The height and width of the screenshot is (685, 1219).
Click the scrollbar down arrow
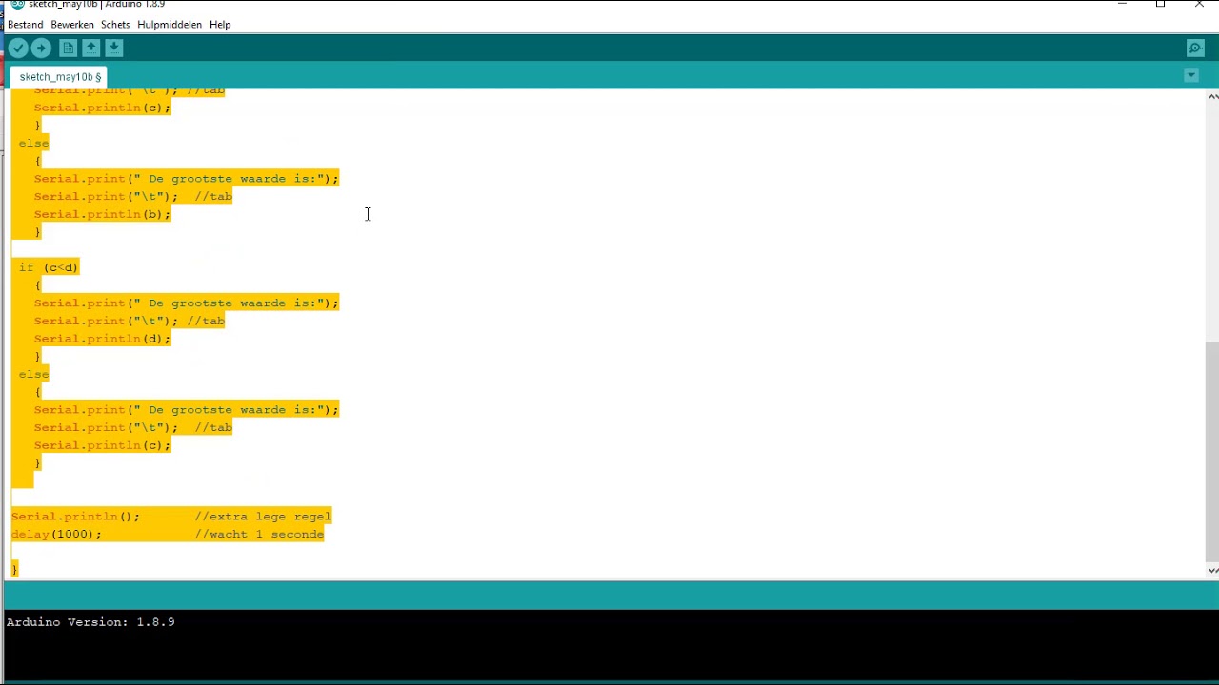[x=1212, y=570]
